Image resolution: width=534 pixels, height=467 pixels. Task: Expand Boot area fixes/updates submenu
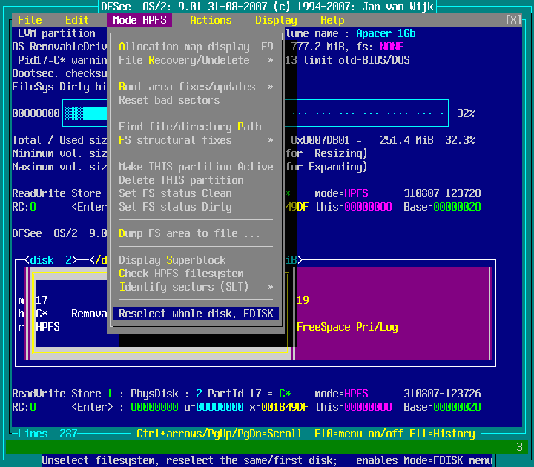(196, 87)
